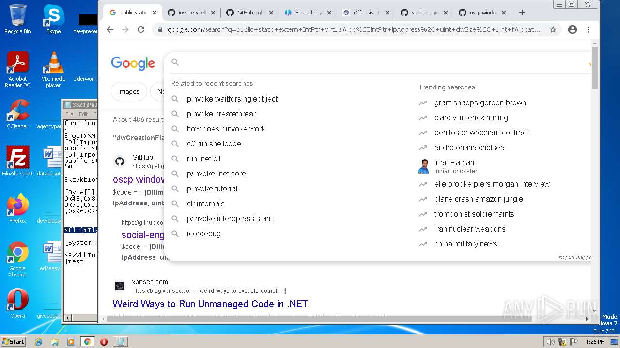620x348 pixels.
Task: Open Windows Explorer folder in taskbar
Action: coord(55,342)
